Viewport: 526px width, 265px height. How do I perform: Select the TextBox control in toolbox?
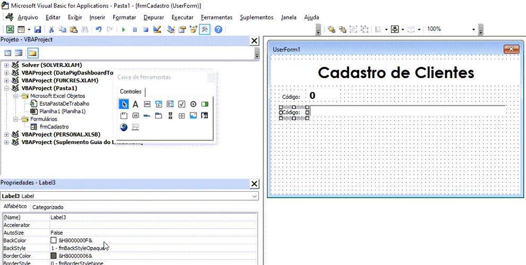click(147, 104)
